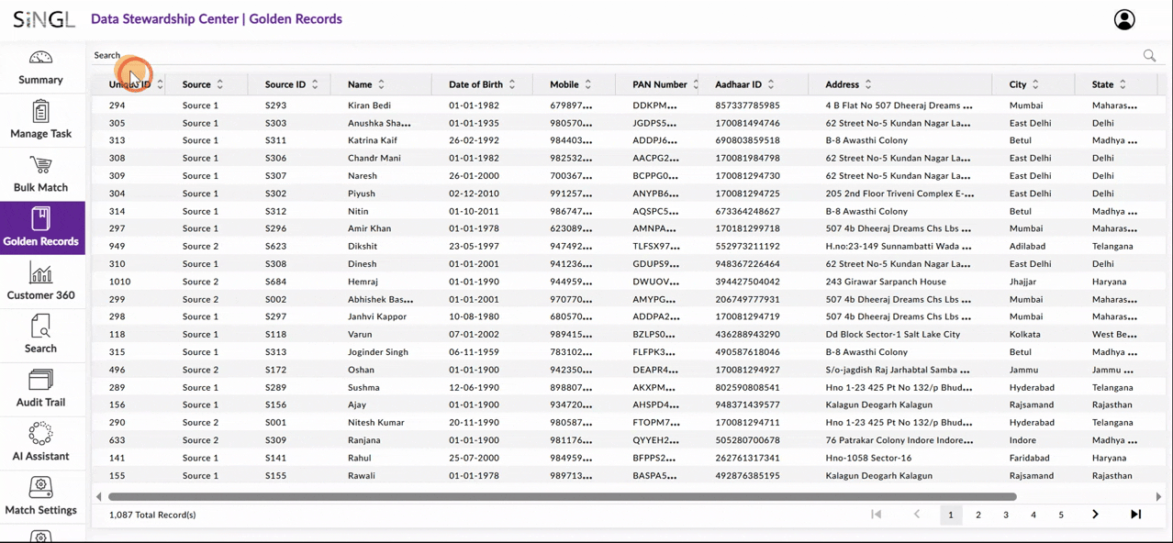Viewport: 1173px width, 543px height.
Task: Jump to the last page
Action: (x=1135, y=515)
